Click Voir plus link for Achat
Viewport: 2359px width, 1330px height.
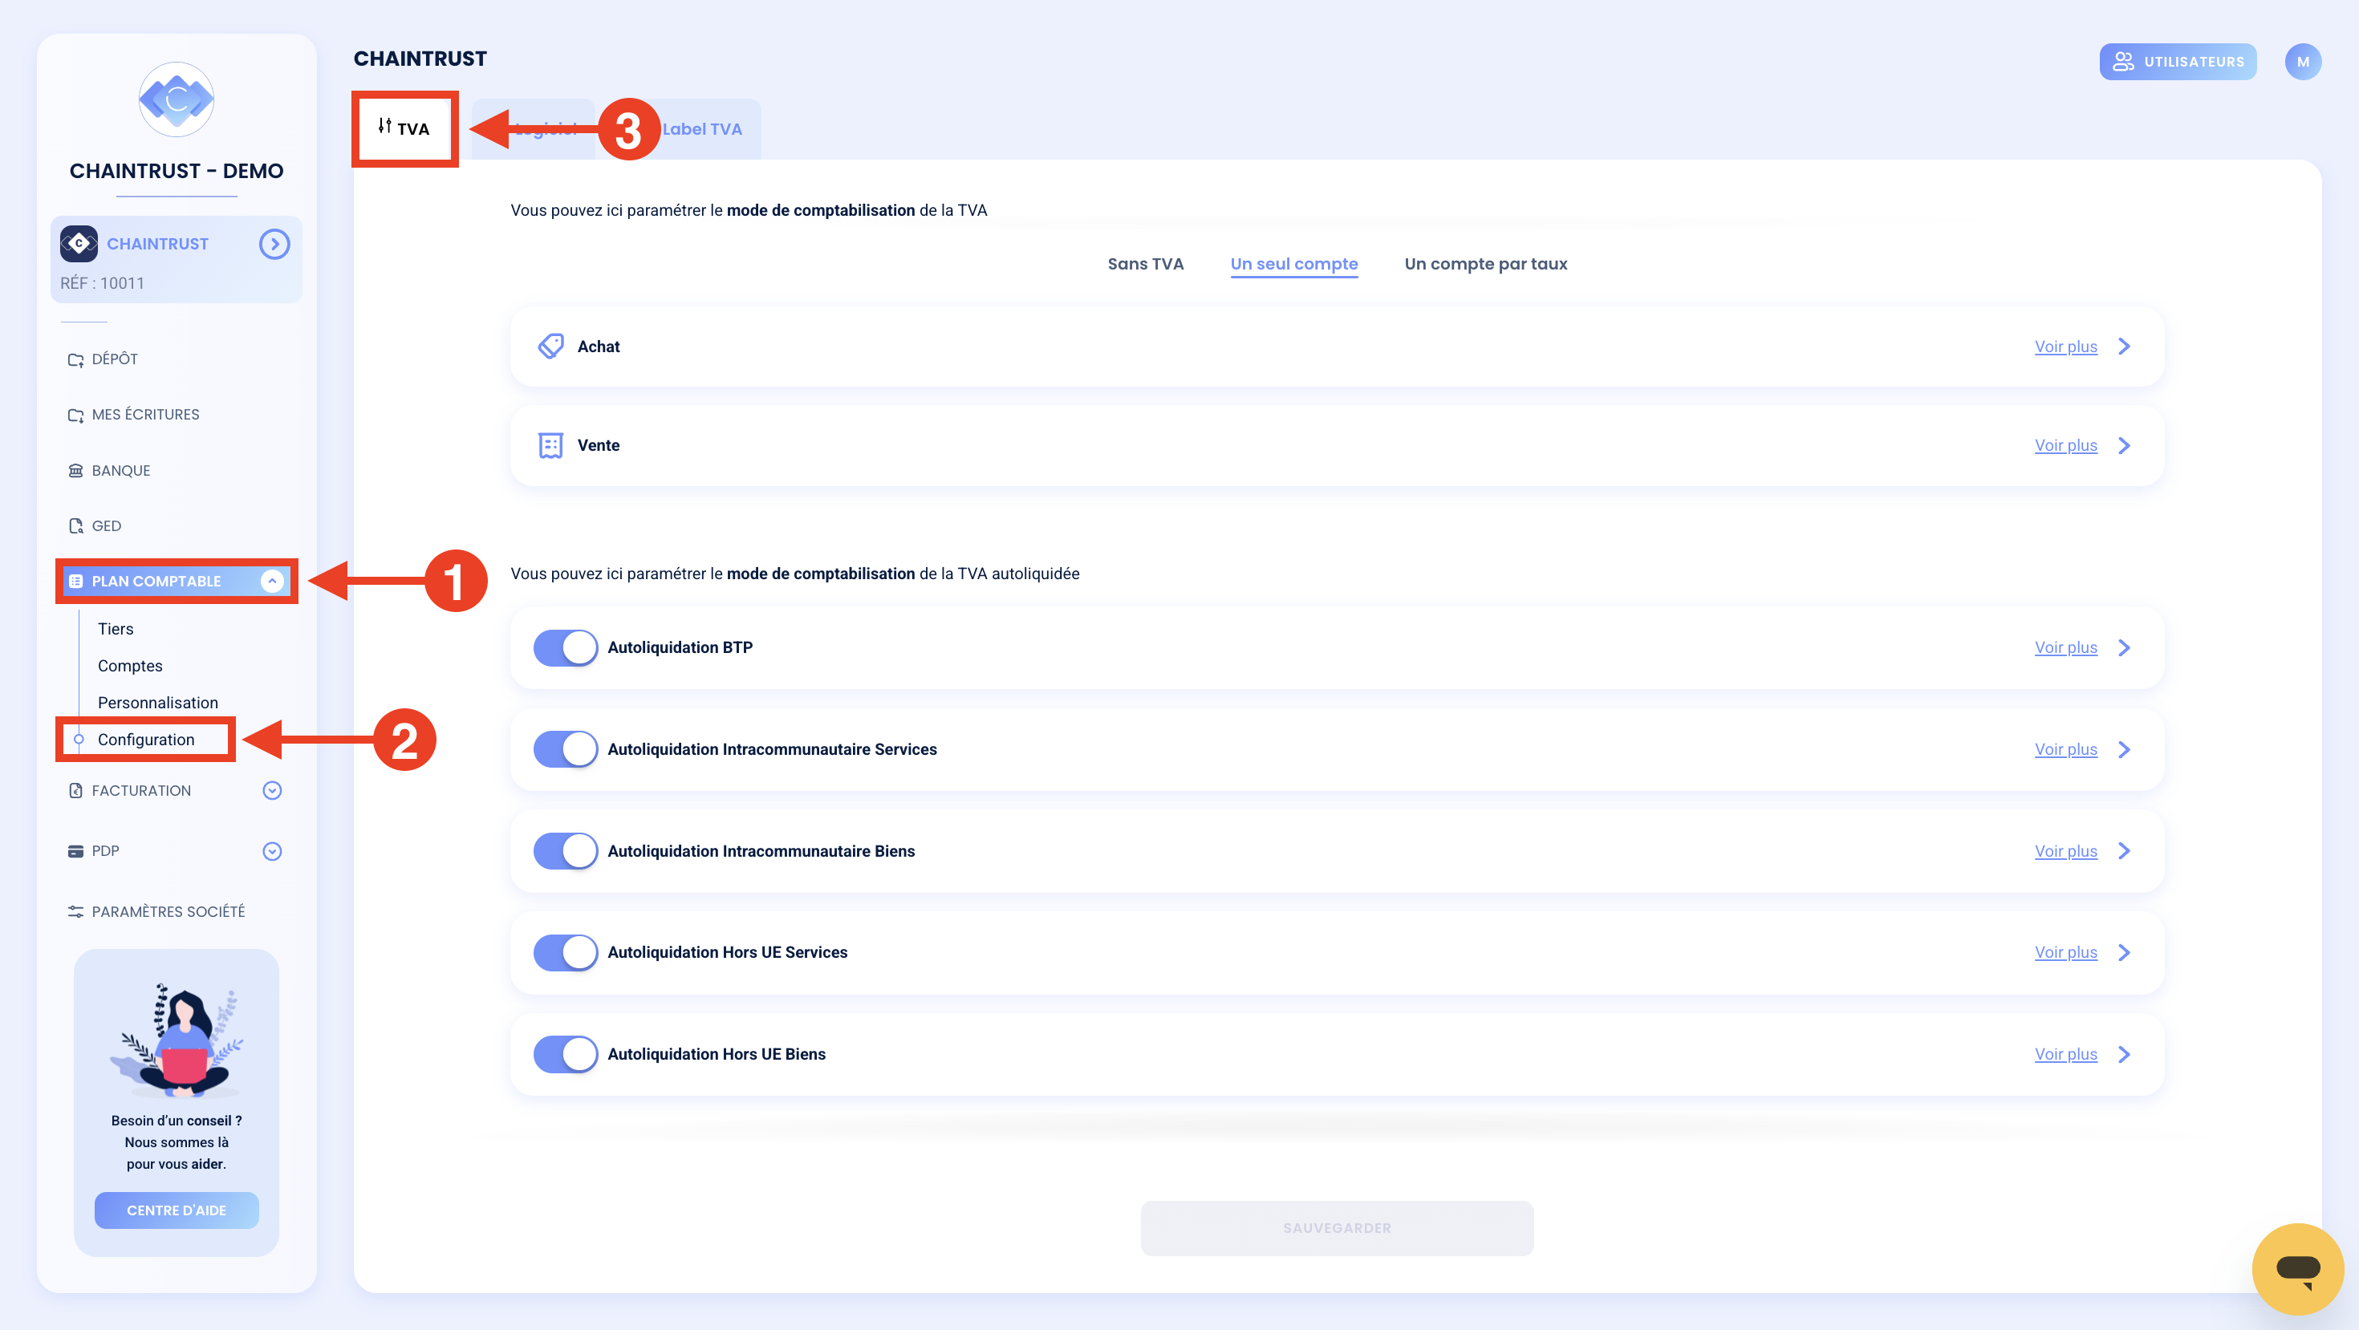pyautogui.click(x=2066, y=347)
